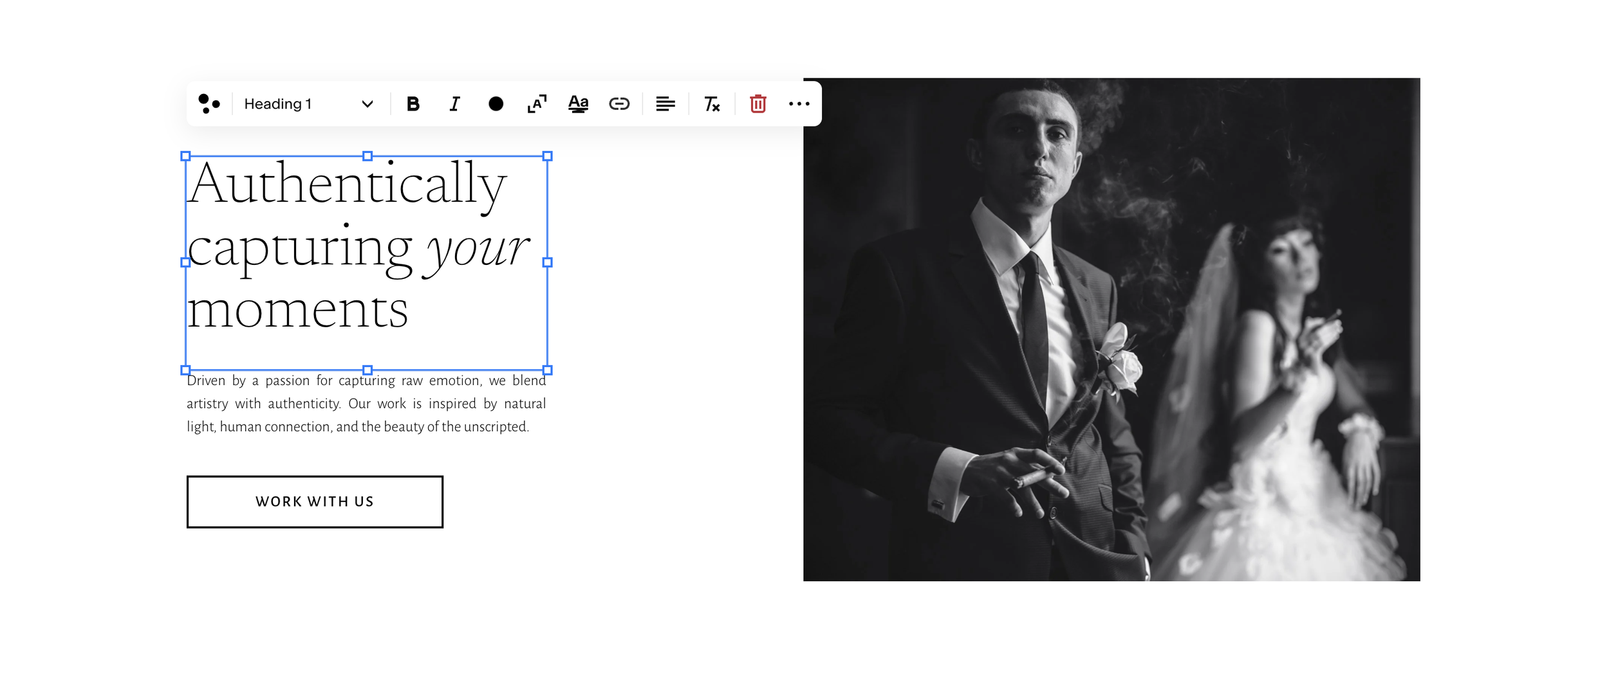Viewport: 1609px width, 686px height.
Task: Open the text alignment options
Action: (665, 104)
